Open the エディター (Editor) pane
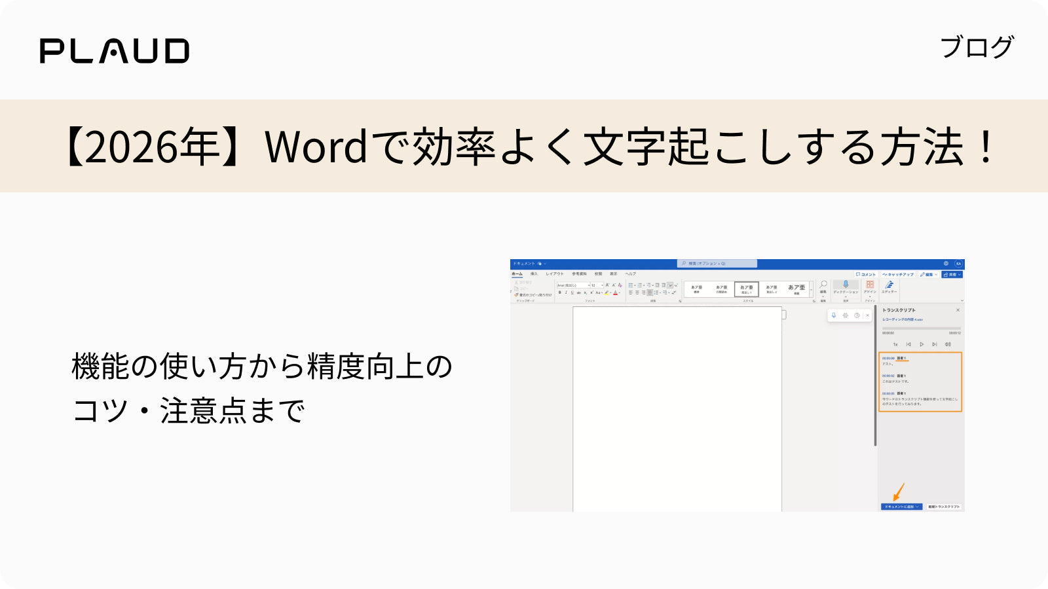The height and width of the screenshot is (589, 1048). (889, 285)
